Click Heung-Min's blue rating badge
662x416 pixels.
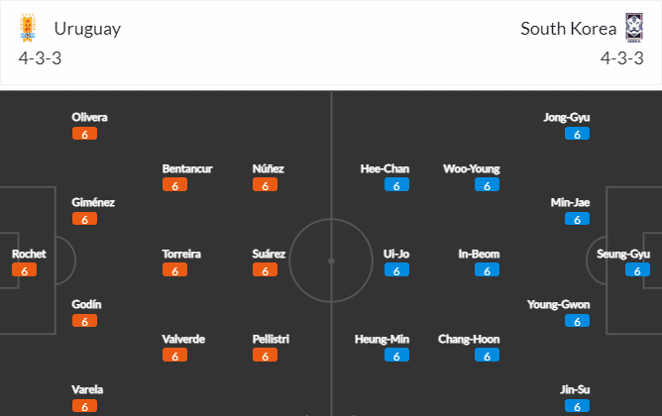click(x=396, y=356)
